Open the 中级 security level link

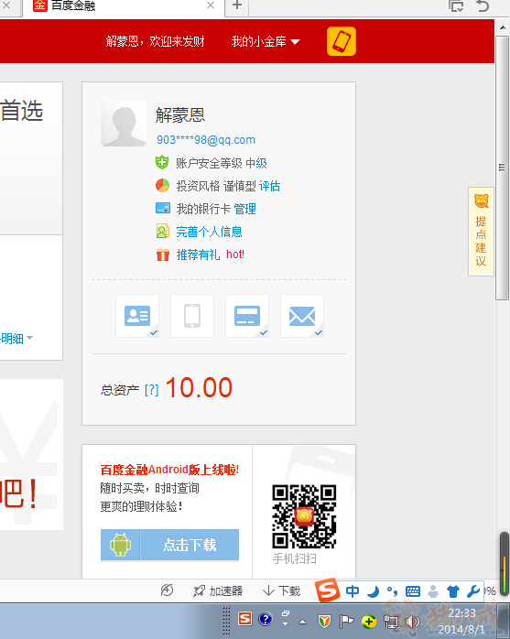(x=256, y=163)
